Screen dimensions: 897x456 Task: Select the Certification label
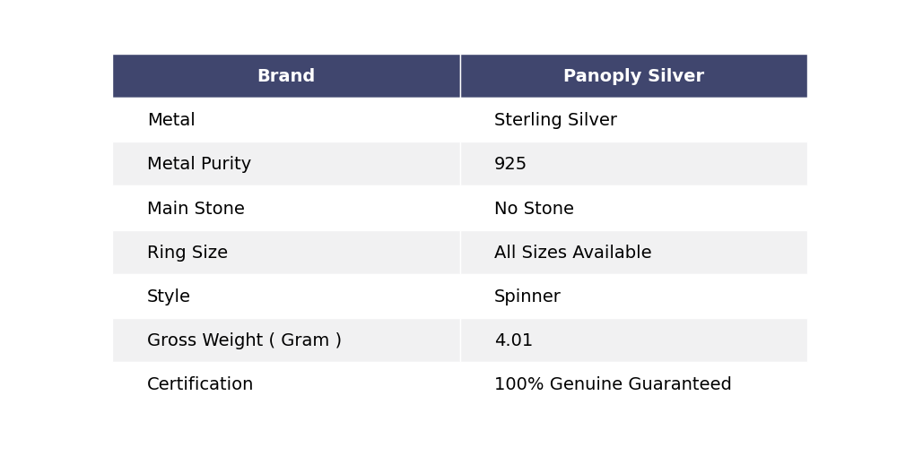200,384
